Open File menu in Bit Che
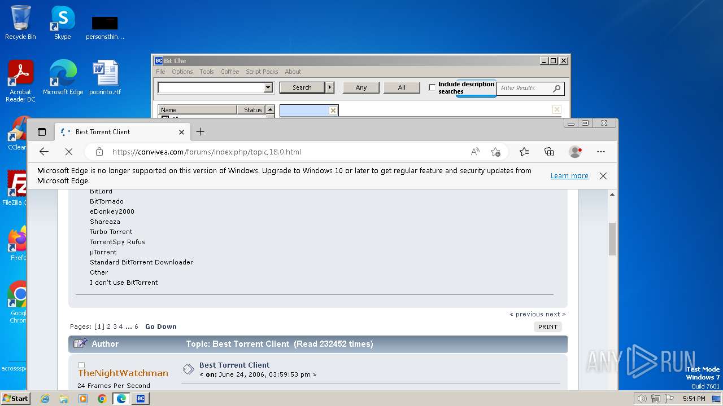 click(x=160, y=72)
